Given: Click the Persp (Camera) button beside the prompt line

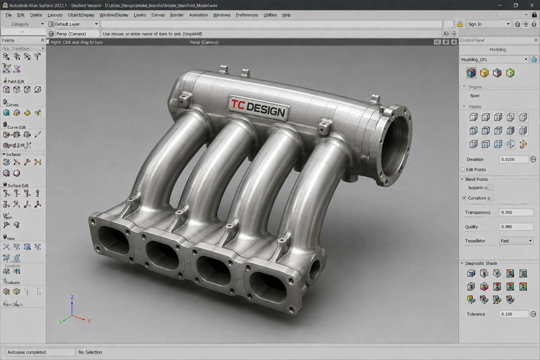Looking at the screenshot, I should (x=77, y=34).
